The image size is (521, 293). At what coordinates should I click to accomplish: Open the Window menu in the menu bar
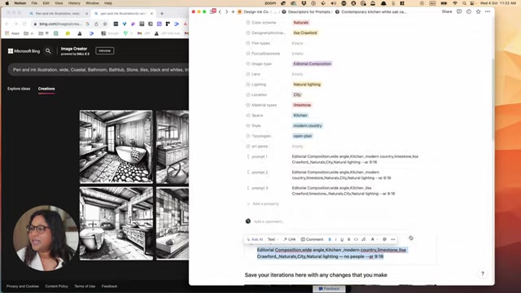click(92, 3)
